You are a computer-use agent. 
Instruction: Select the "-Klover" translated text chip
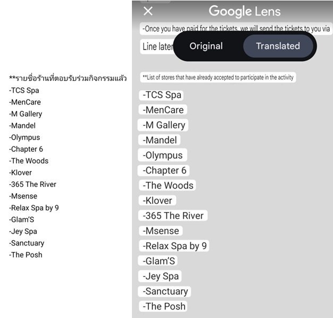pos(157,201)
